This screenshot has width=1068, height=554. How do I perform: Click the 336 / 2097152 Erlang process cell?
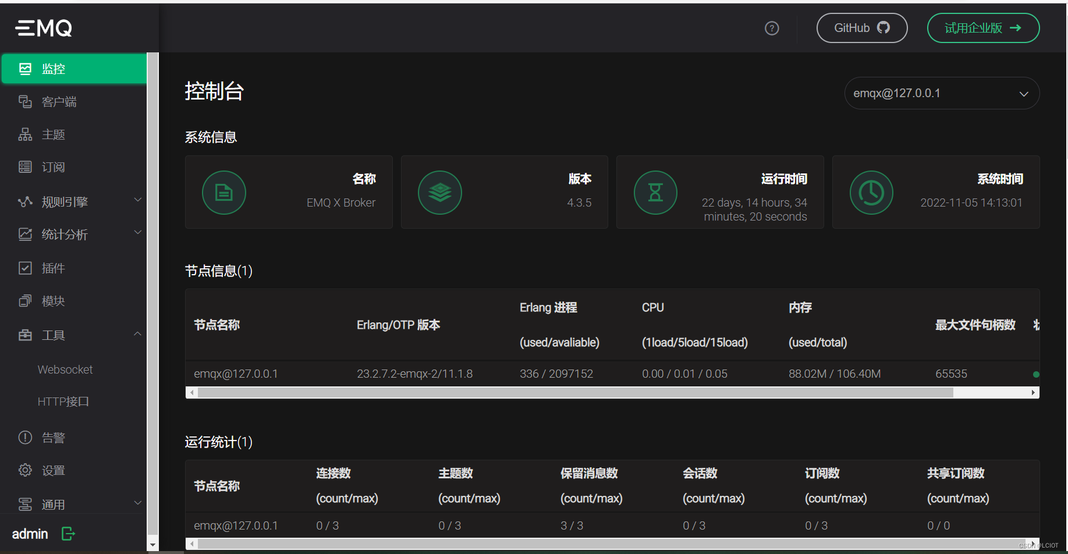pyautogui.click(x=556, y=374)
